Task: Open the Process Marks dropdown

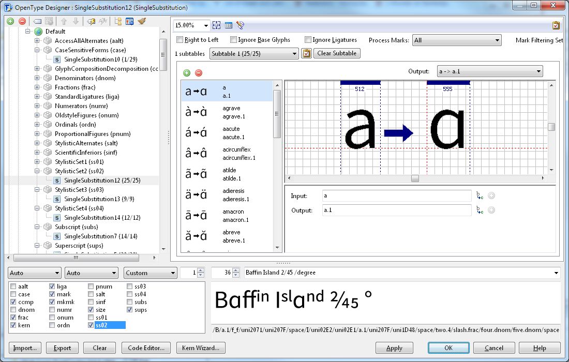Action: click(457, 40)
